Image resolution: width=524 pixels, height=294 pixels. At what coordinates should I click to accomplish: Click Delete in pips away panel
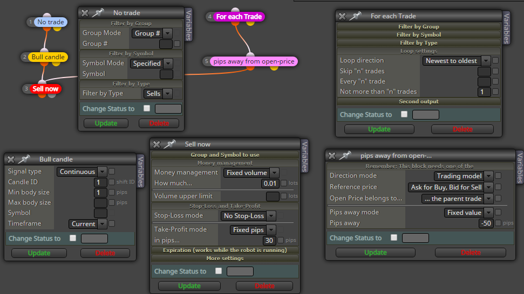pos(471,253)
